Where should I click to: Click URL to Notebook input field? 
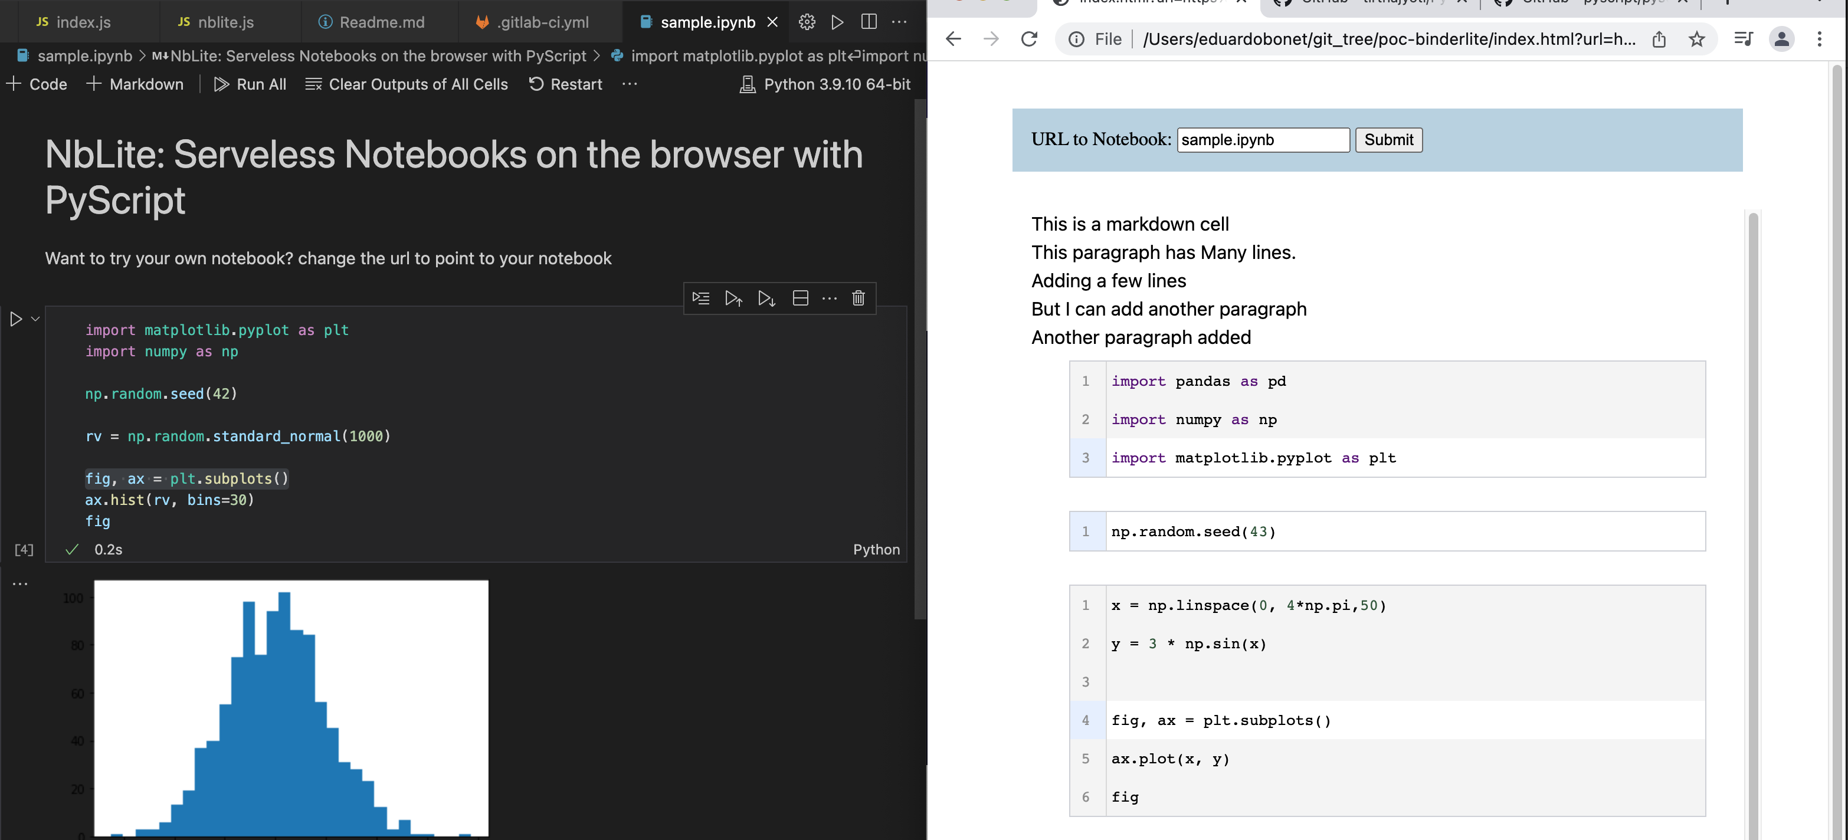pyautogui.click(x=1263, y=140)
